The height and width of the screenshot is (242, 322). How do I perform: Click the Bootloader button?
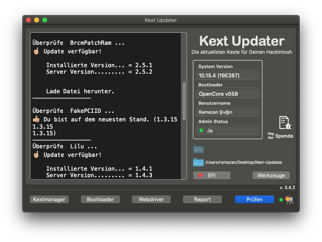[100, 199]
